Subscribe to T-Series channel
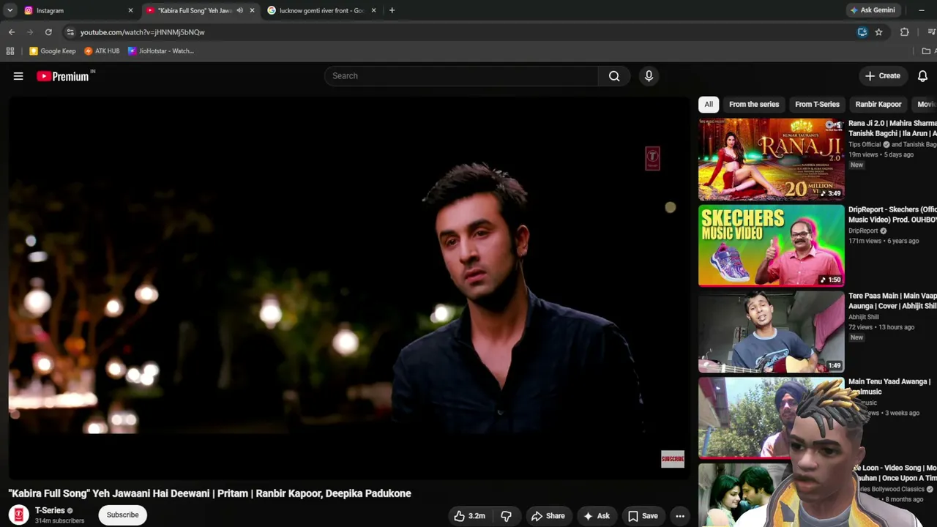This screenshot has height=527, width=937. point(122,515)
